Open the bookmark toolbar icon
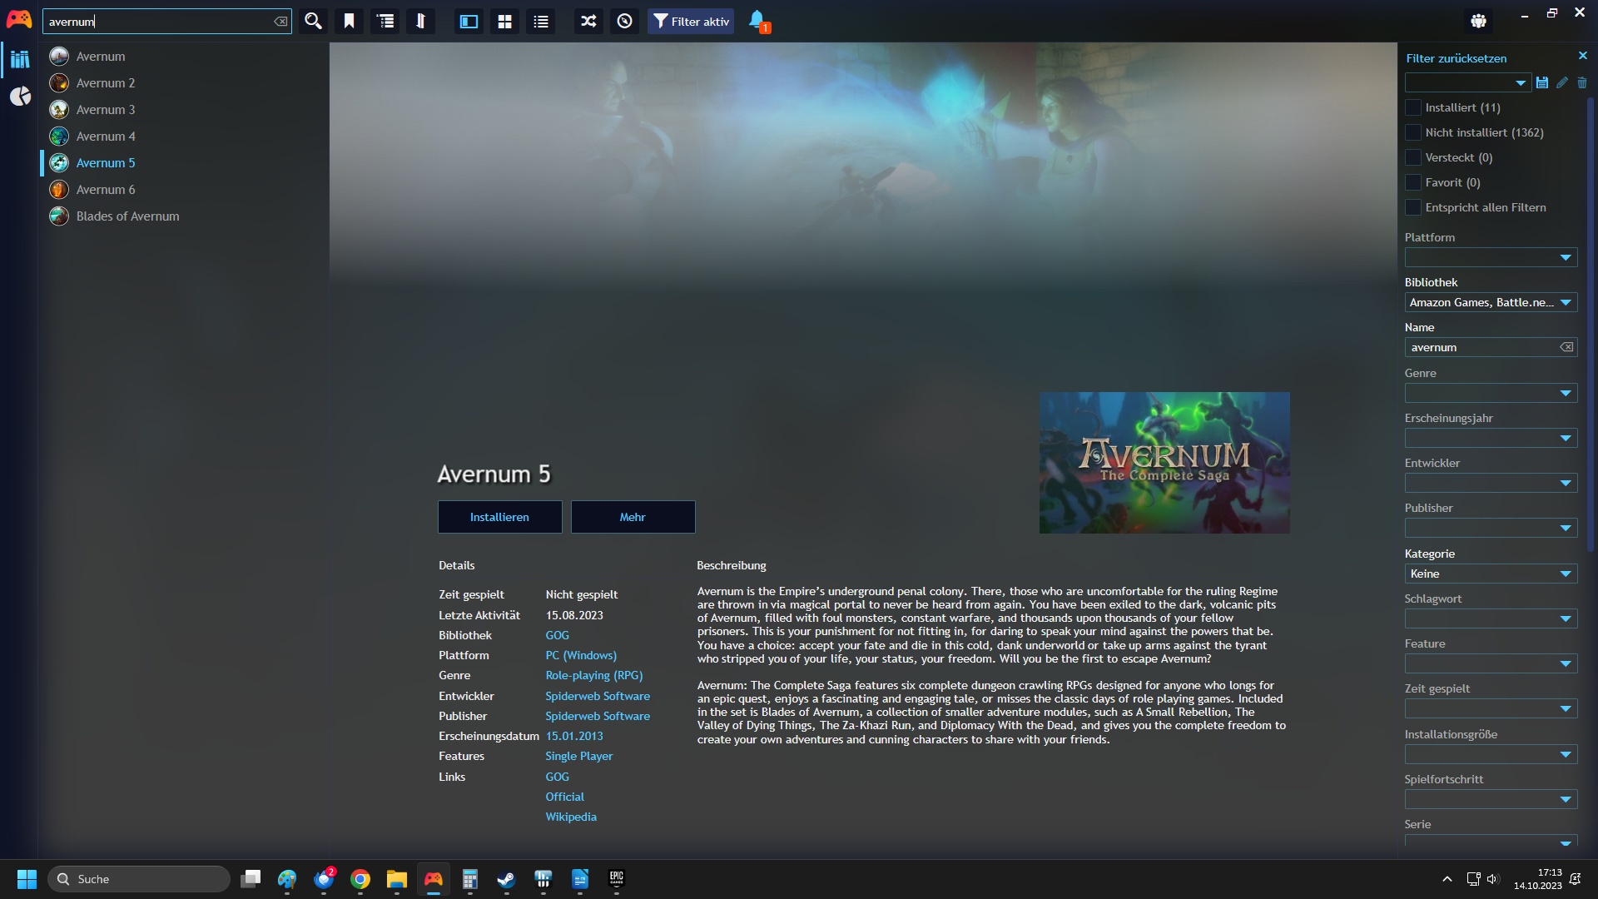The width and height of the screenshot is (1598, 899). tap(350, 22)
